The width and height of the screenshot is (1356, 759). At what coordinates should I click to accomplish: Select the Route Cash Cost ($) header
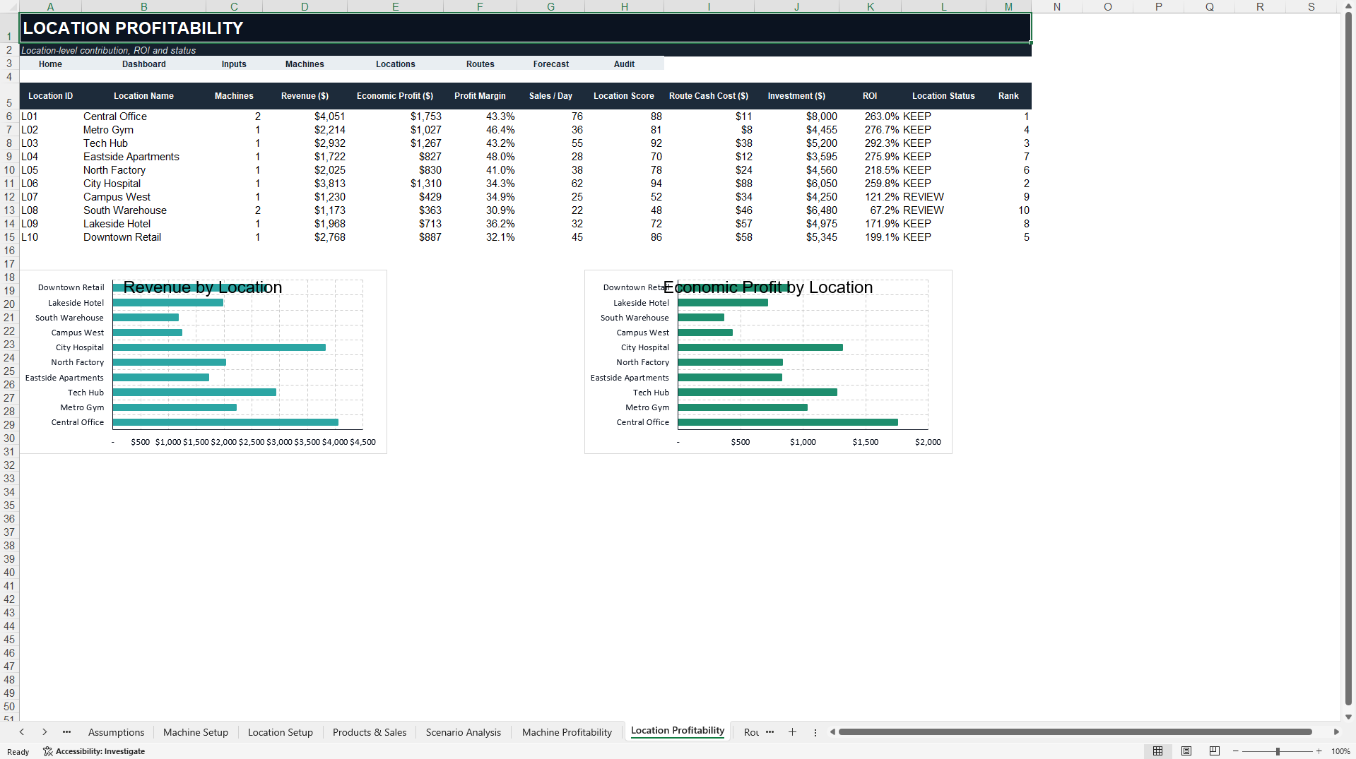[x=709, y=96]
